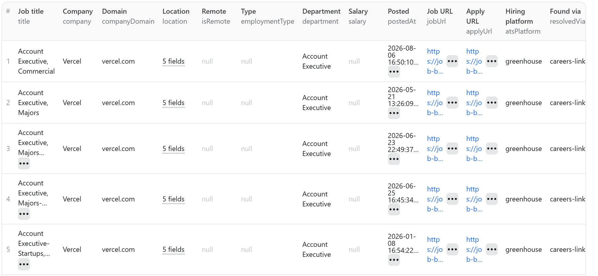The image size is (598, 276).
Task: Select the Vercel company cell in row 1
Action: tap(72, 61)
